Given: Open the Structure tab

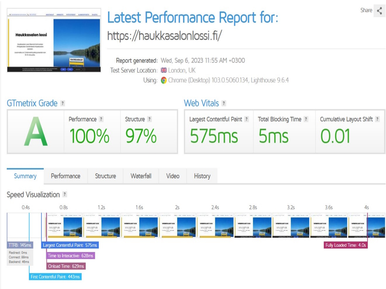Looking at the screenshot, I should pyautogui.click(x=105, y=176).
